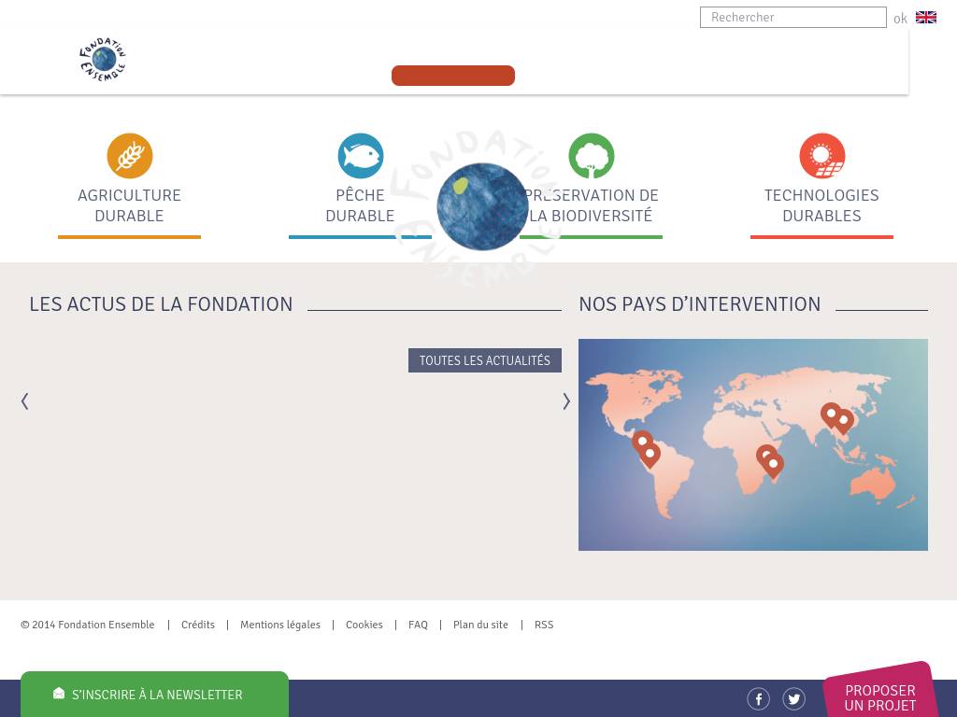This screenshot has width=957, height=717.
Task: Open the FAQ footer link
Action: (x=418, y=625)
